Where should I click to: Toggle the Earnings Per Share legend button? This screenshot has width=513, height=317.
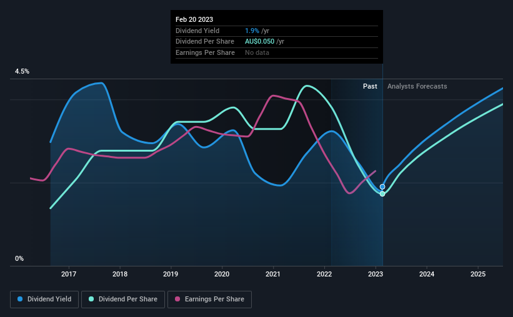(209, 300)
